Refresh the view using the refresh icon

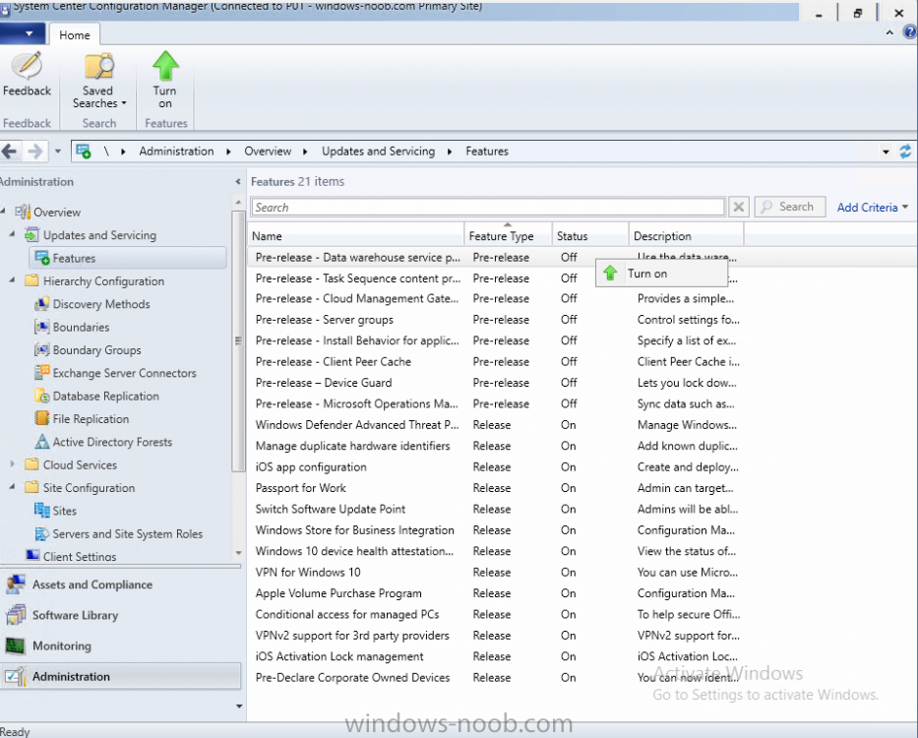[905, 152]
